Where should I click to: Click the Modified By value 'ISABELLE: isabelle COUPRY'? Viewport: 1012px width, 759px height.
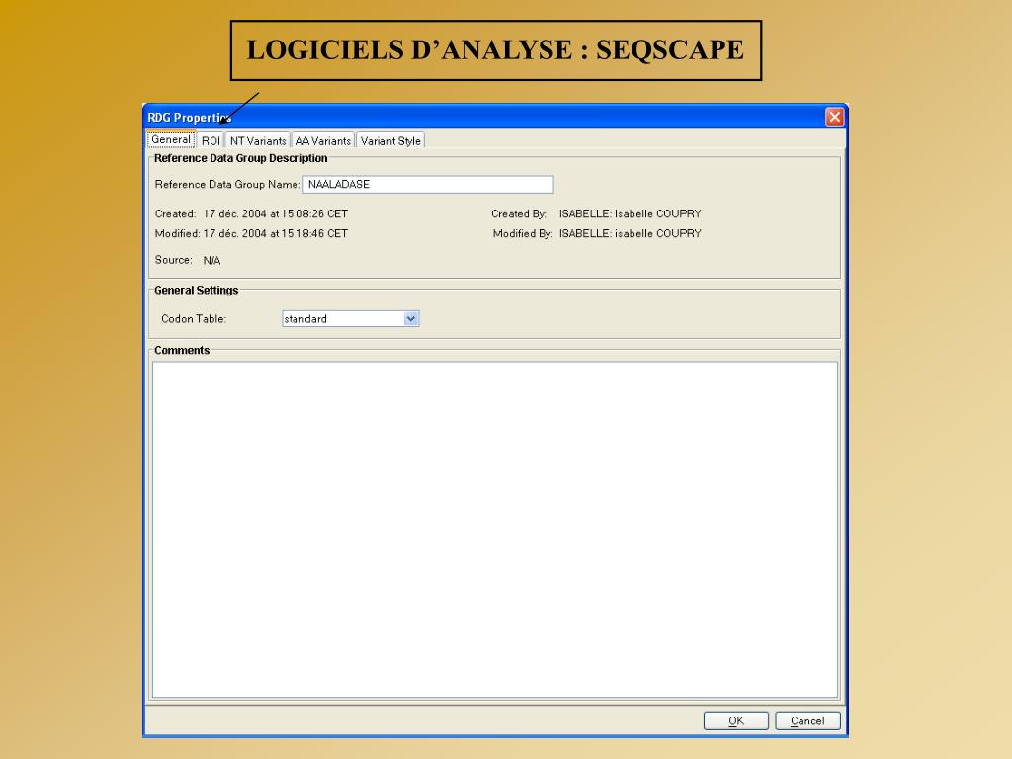pos(630,233)
